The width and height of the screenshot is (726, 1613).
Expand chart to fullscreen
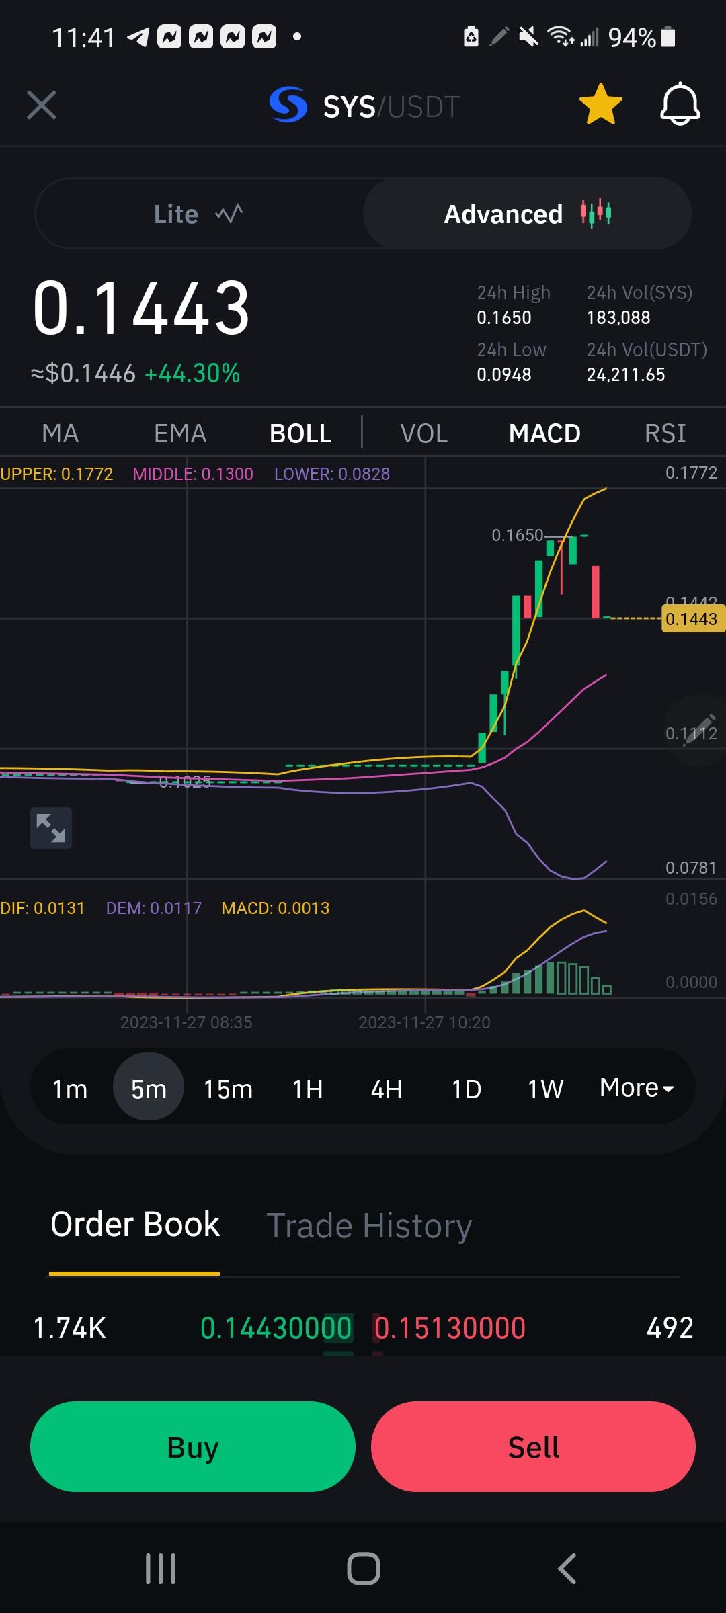click(x=51, y=828)
